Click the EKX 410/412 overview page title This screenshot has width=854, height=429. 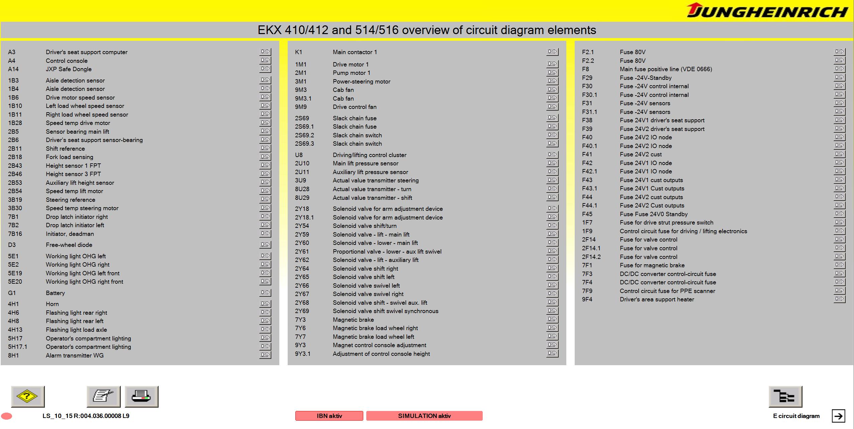426,30
